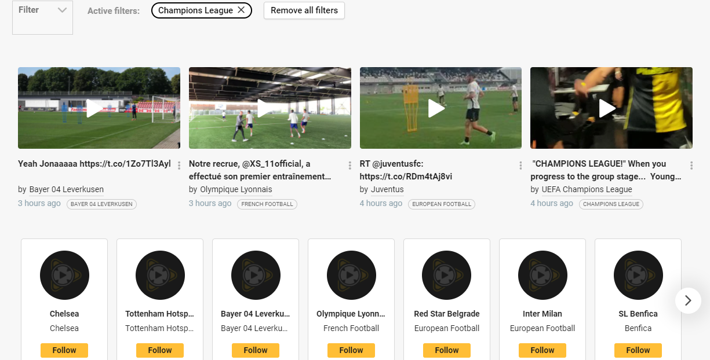Click the Red Star Belgrade avatar icon

coord(447,275)
